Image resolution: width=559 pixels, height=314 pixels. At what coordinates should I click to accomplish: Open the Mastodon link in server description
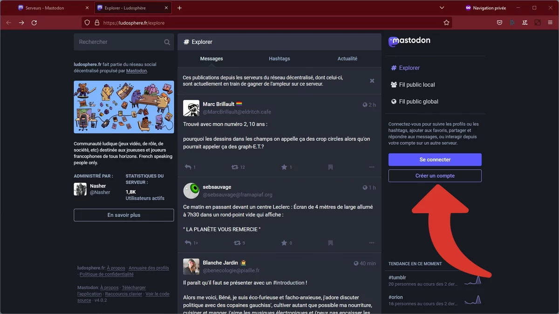(x=136, y=71)
